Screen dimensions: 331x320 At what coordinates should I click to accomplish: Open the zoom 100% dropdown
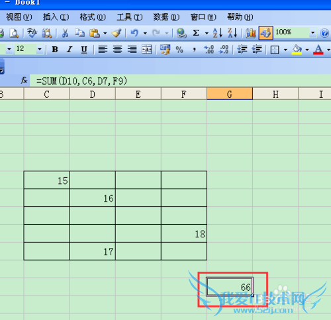point(312,33)
